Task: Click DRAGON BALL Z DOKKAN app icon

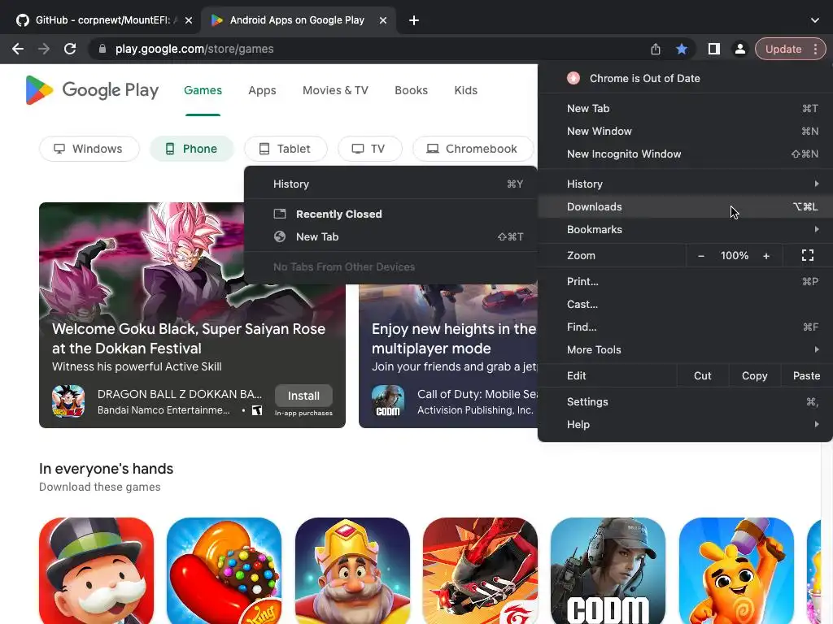Action: pos(68,401)
